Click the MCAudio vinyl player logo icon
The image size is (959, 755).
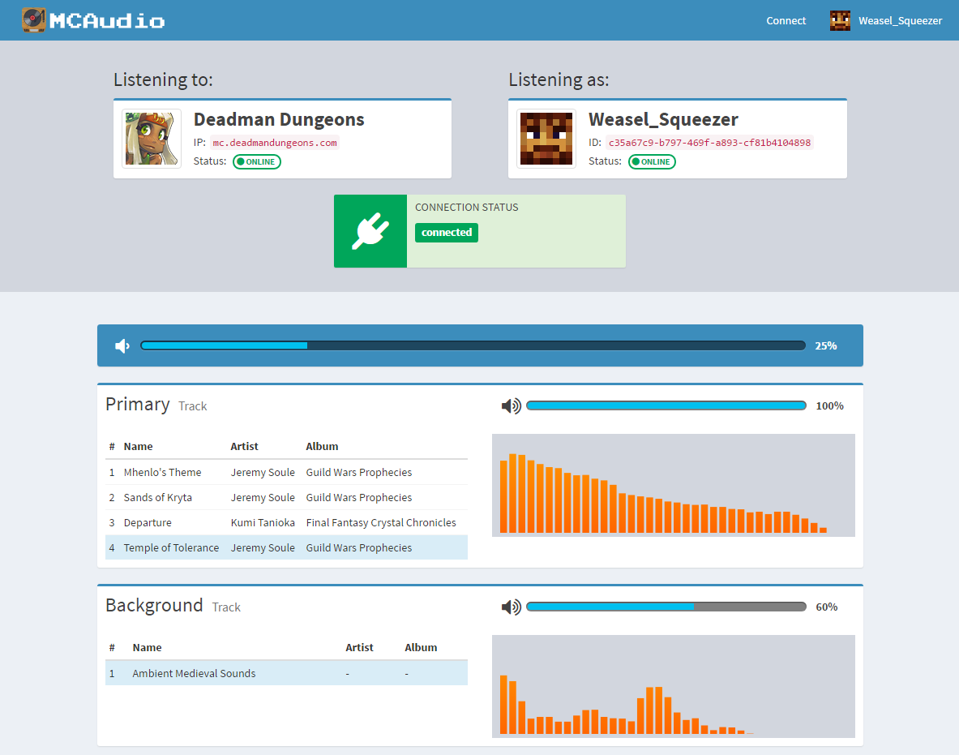tap(32, 19)
